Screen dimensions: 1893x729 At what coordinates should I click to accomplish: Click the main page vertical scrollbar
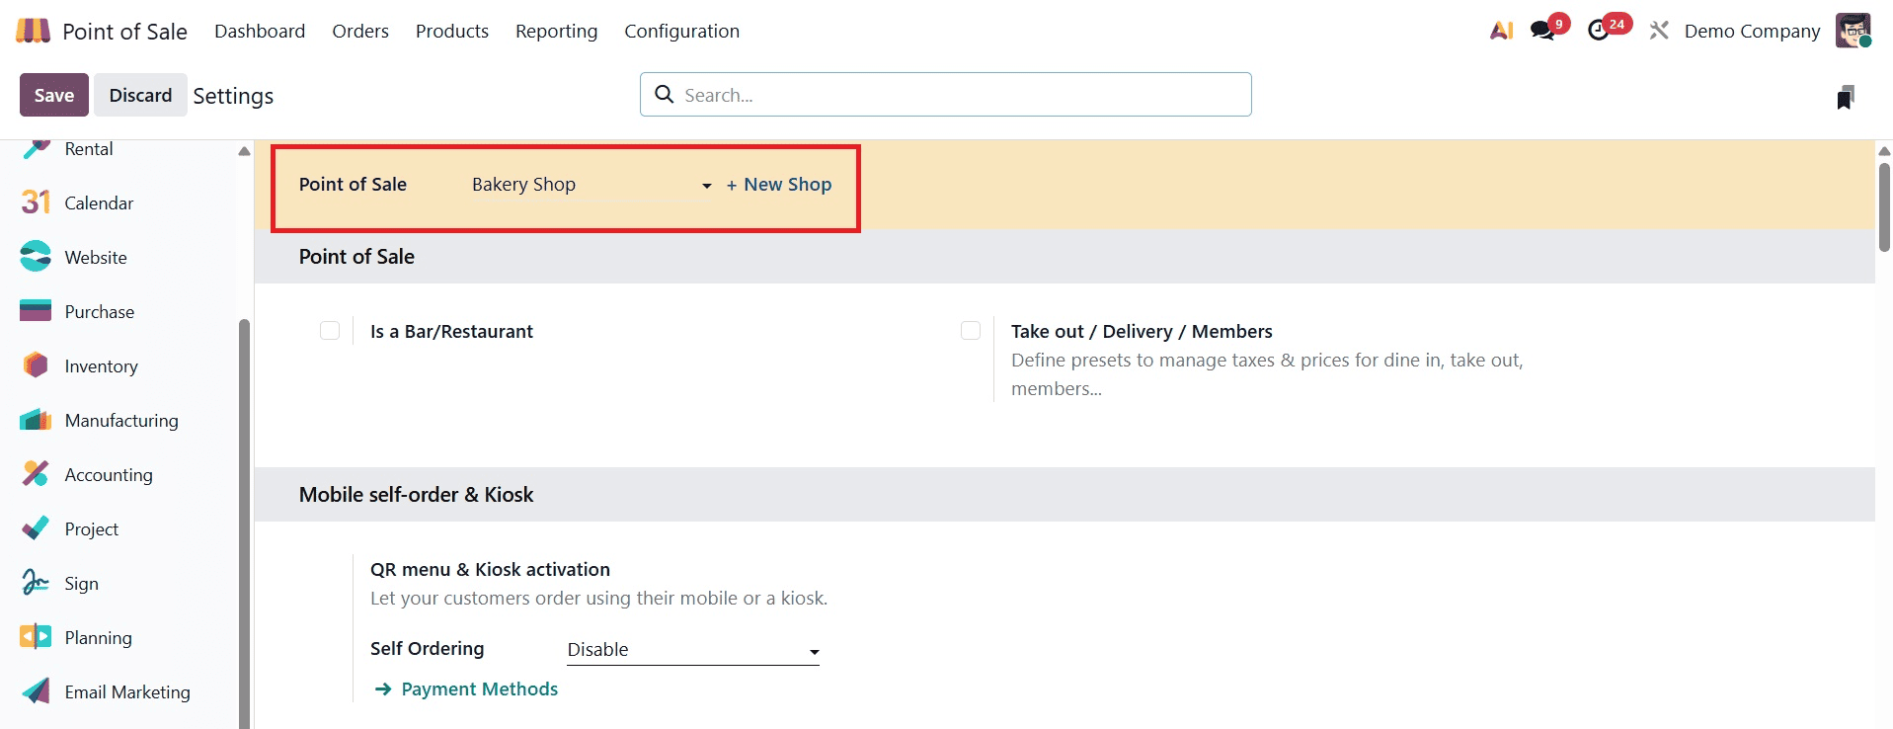(x=1884, y=207)
